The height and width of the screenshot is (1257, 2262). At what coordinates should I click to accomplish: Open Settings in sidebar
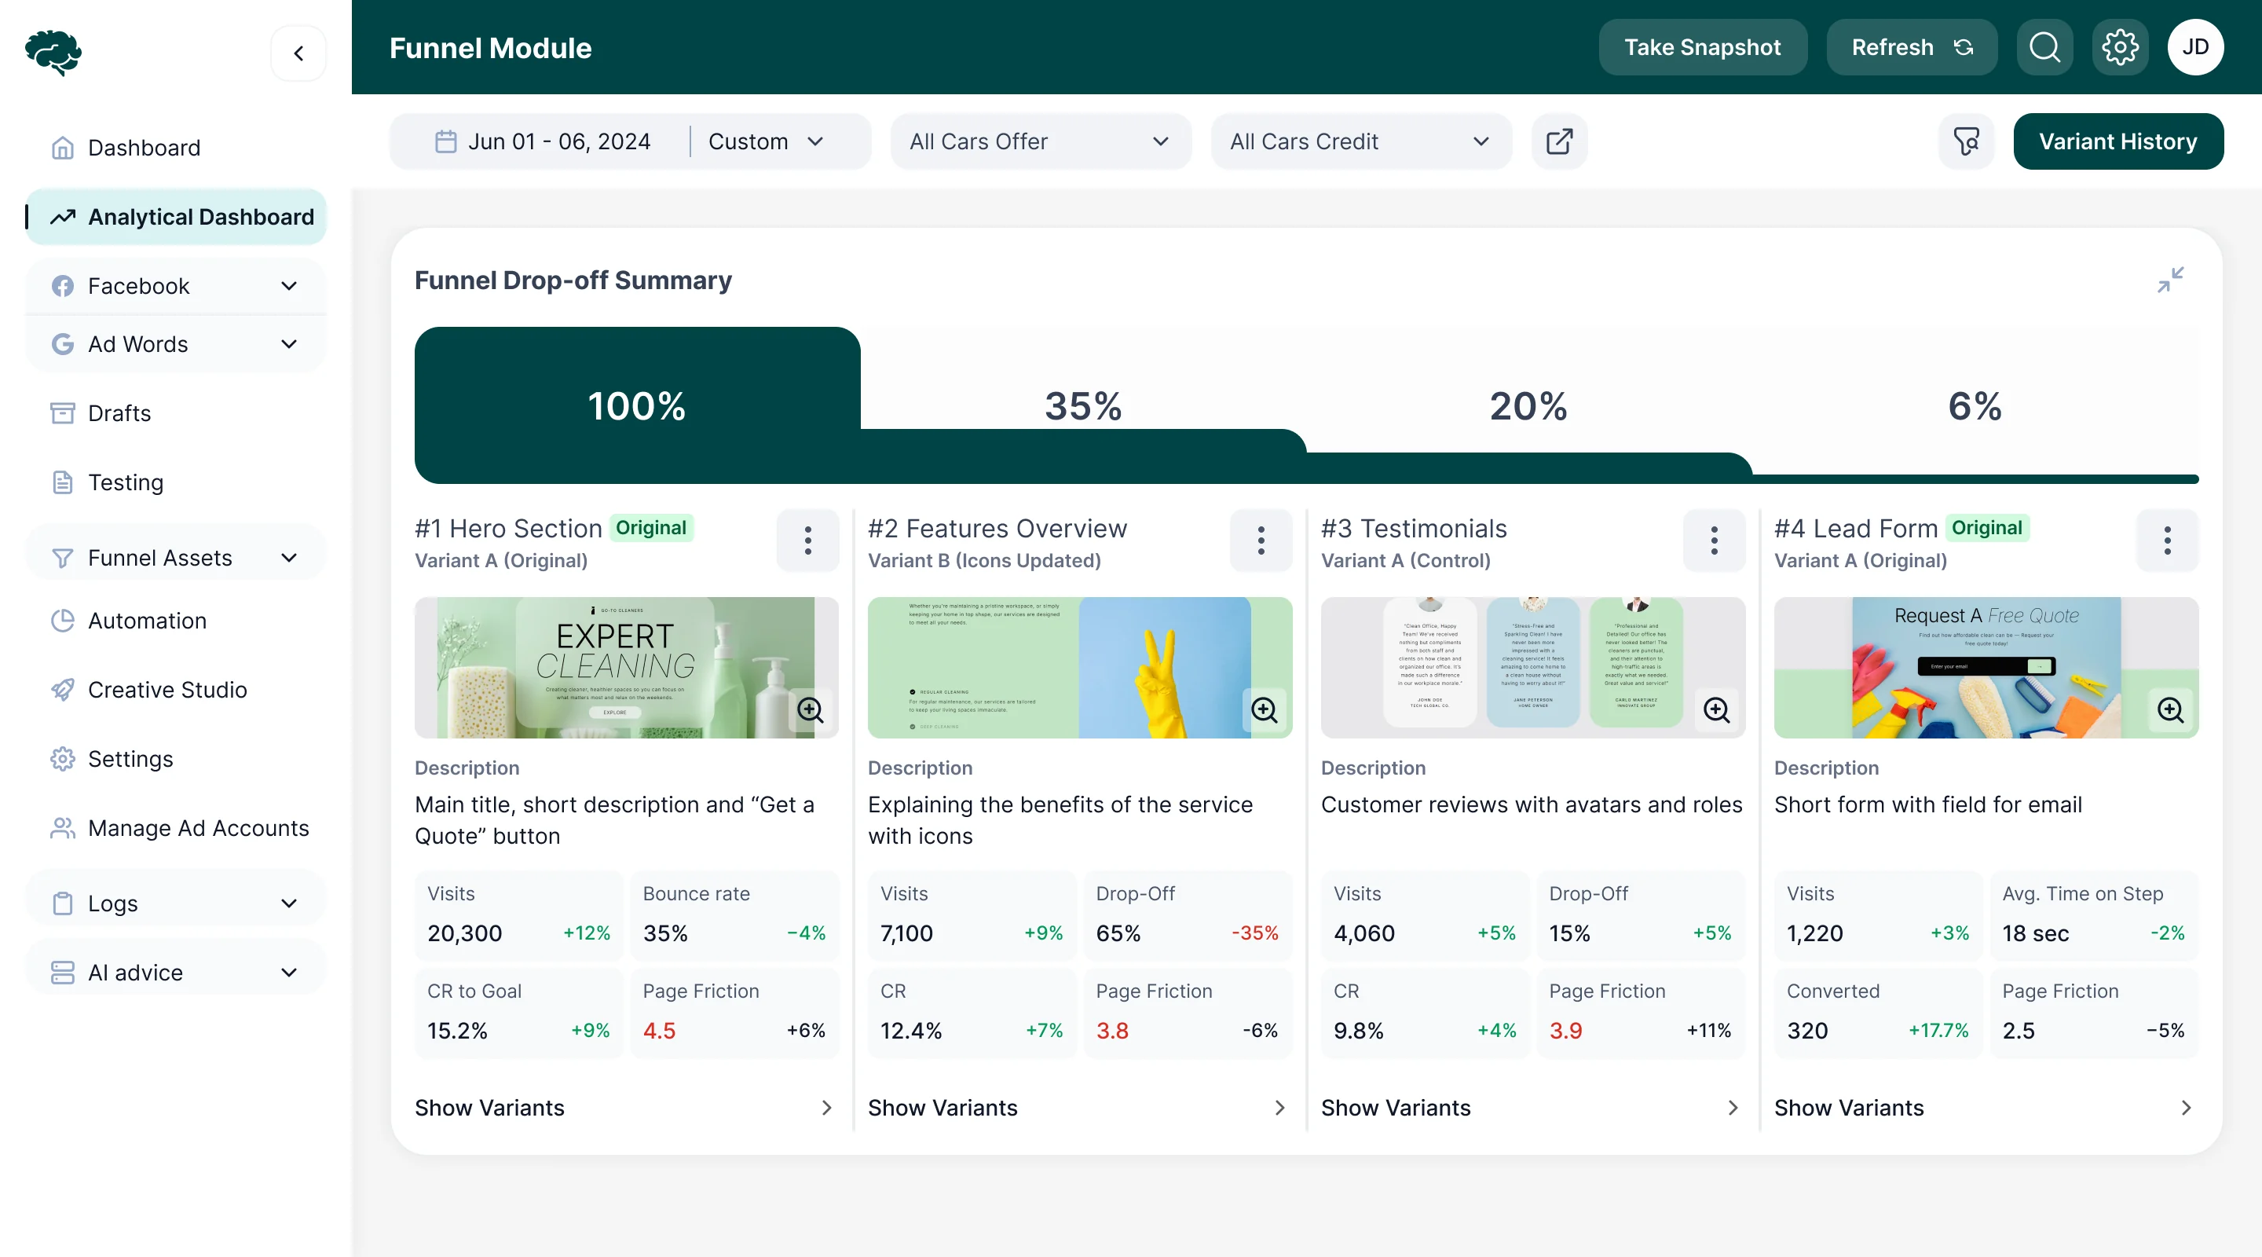point(176,759)
